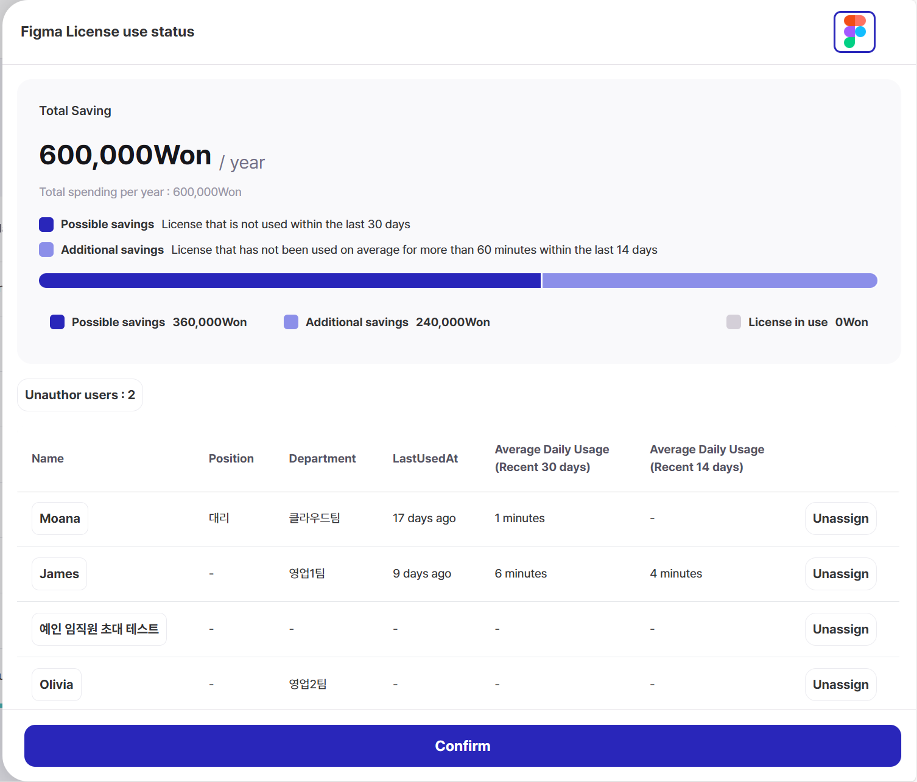Click the Name column header
This screenshot has height=782, width=917.
[x=47, y=458]
